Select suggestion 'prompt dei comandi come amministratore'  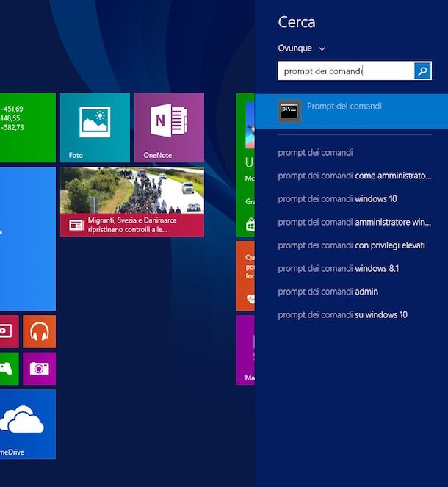tap(354, 176)
